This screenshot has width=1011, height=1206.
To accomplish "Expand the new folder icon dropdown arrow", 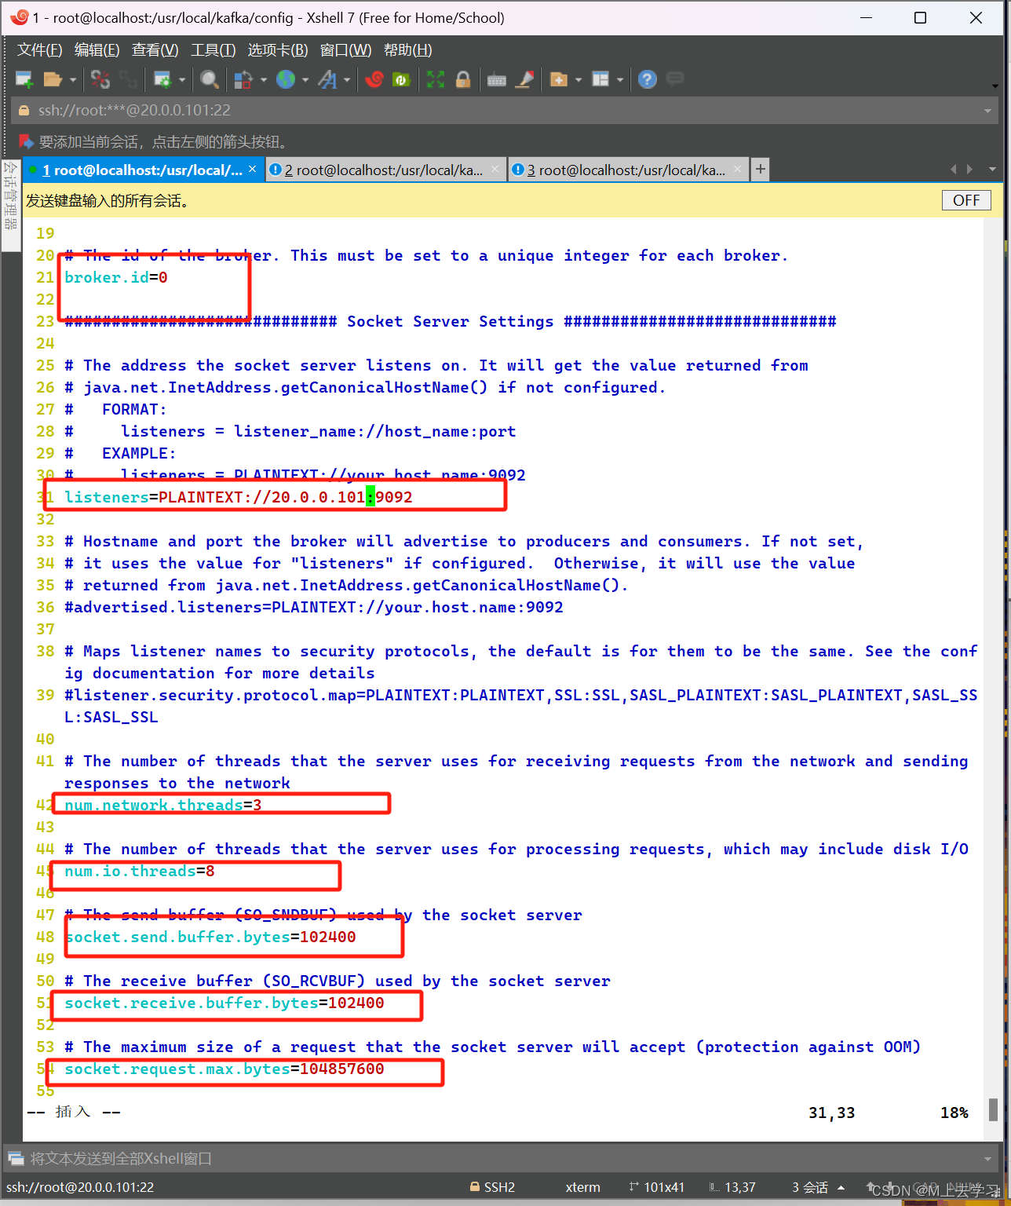I will (578, 79).
